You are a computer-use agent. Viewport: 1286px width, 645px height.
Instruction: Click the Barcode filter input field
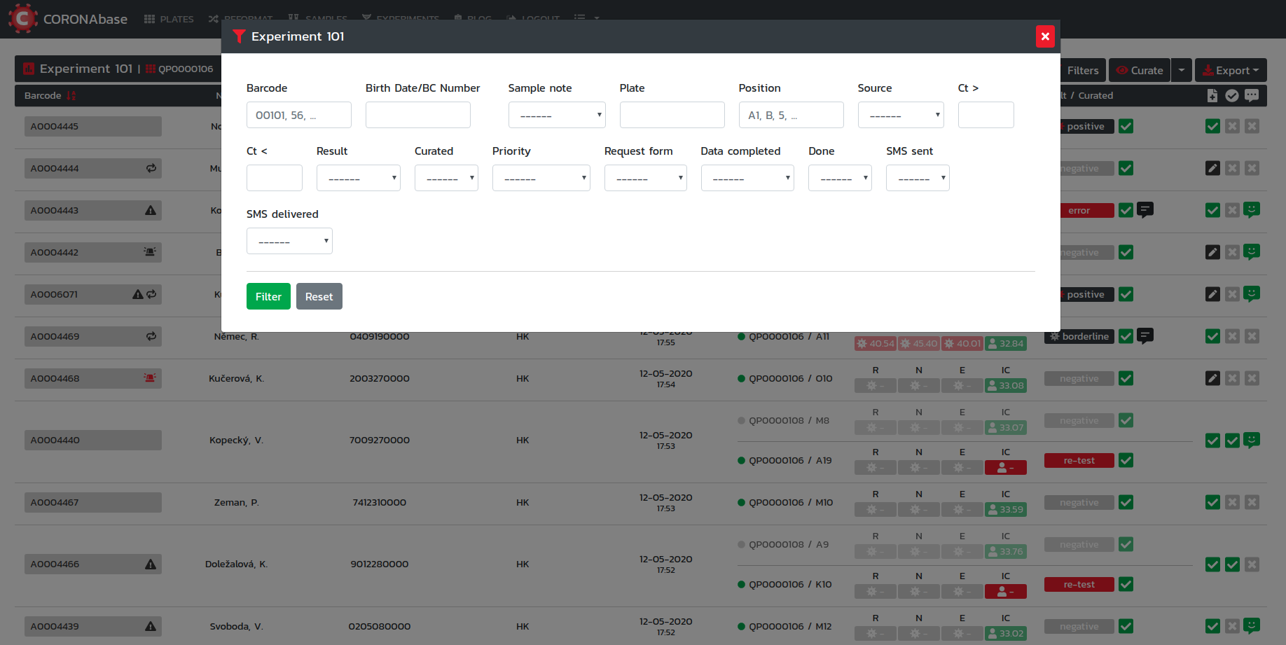click(x=298, y=115)
